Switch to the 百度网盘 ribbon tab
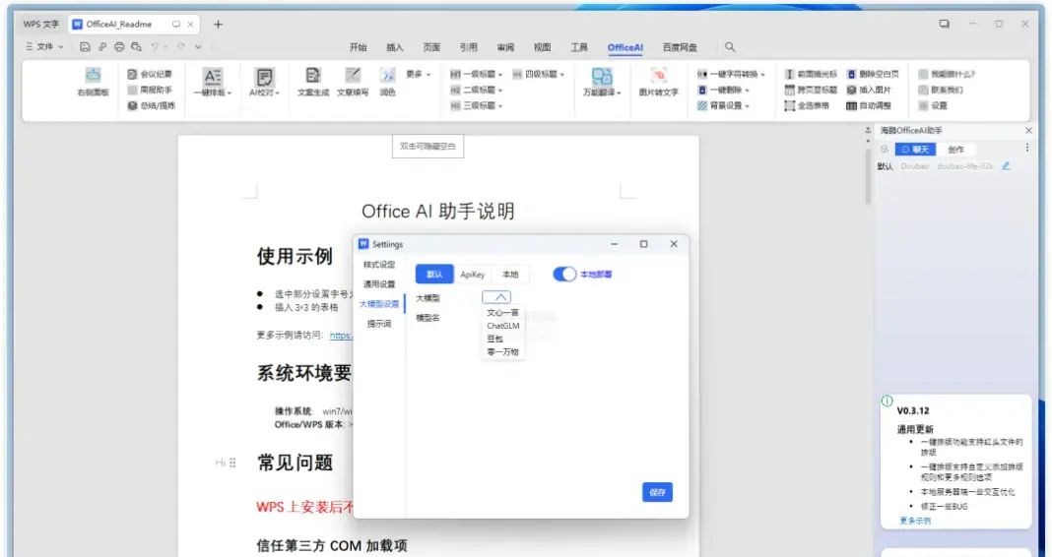Image resolution: width=1052 pixels, height=557 pixels. (x=680, y=47)
